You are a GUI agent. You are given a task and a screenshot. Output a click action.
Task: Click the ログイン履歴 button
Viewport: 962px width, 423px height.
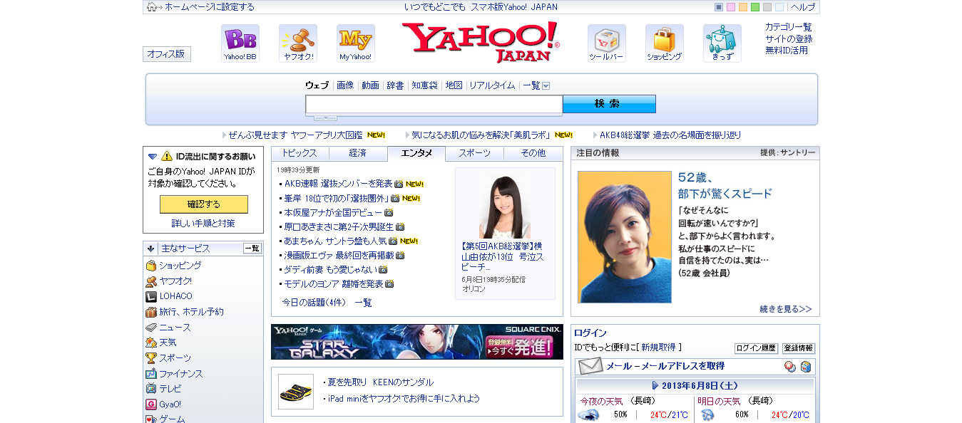pos(756,348)
